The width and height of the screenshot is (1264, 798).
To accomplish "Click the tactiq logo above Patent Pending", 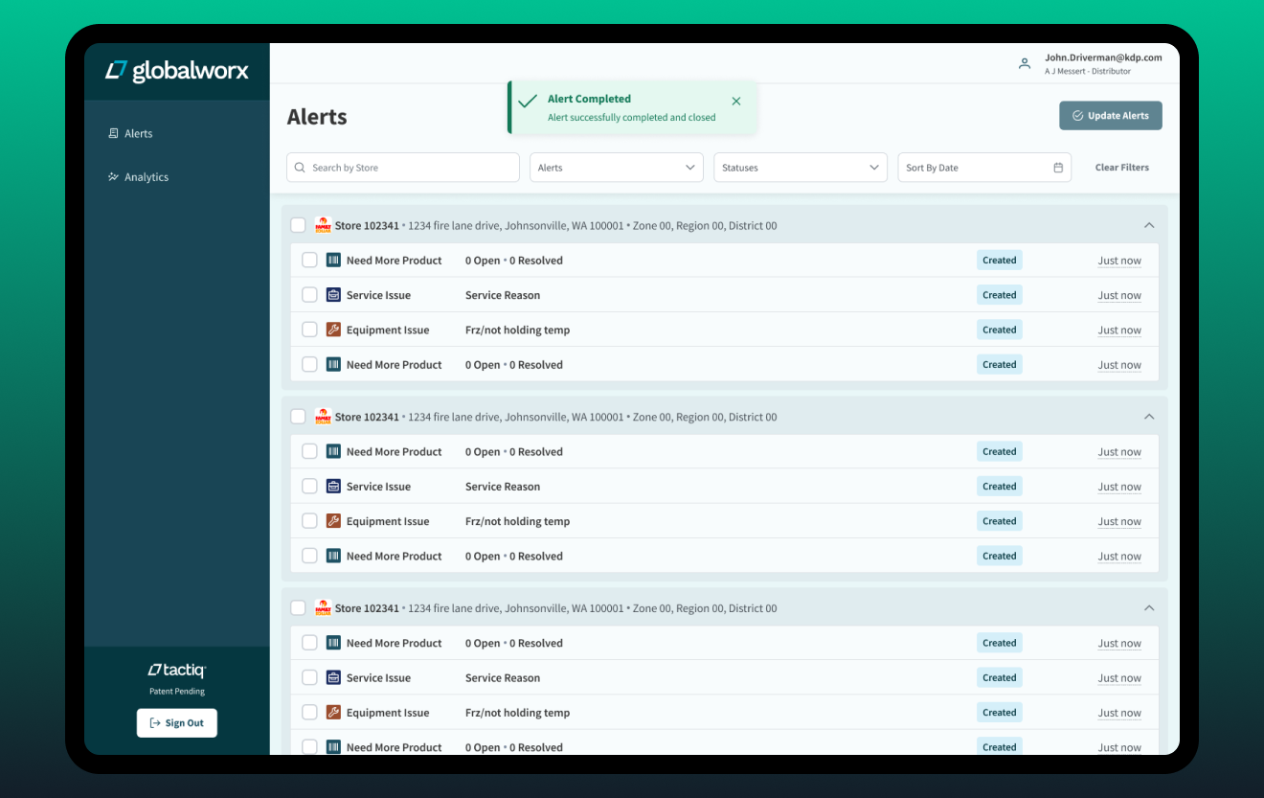I will pyautogui.click(x=177, y=671).
